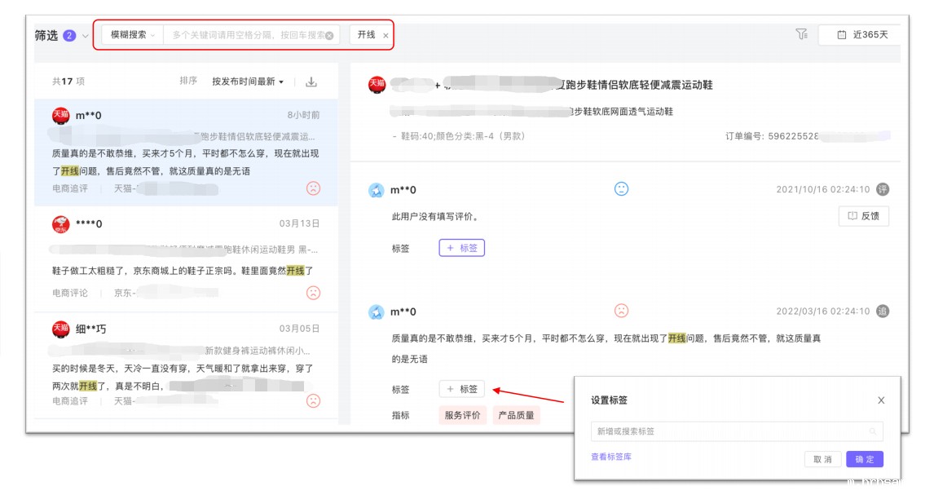Click the 反馈 feedback button
The image size is (934, 495).
click(863, 216)
